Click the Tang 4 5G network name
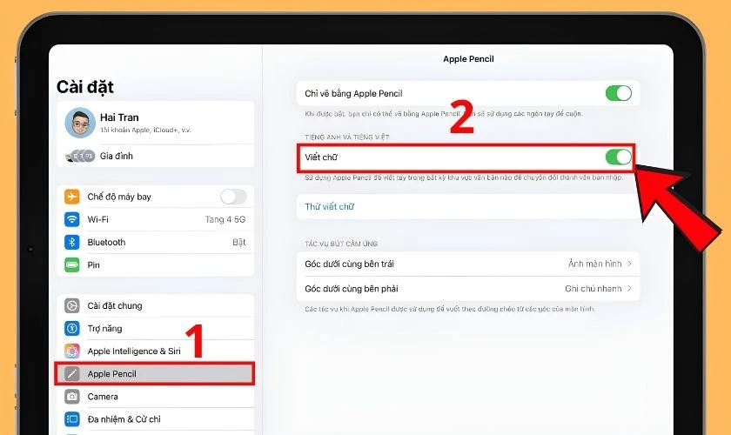Image resolution: width=731 pixels, height=435 pixels. point(225,219)
